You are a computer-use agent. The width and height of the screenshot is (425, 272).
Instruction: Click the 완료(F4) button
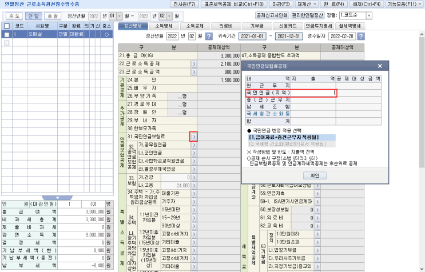pyautogui.click(x=333, y=5)
